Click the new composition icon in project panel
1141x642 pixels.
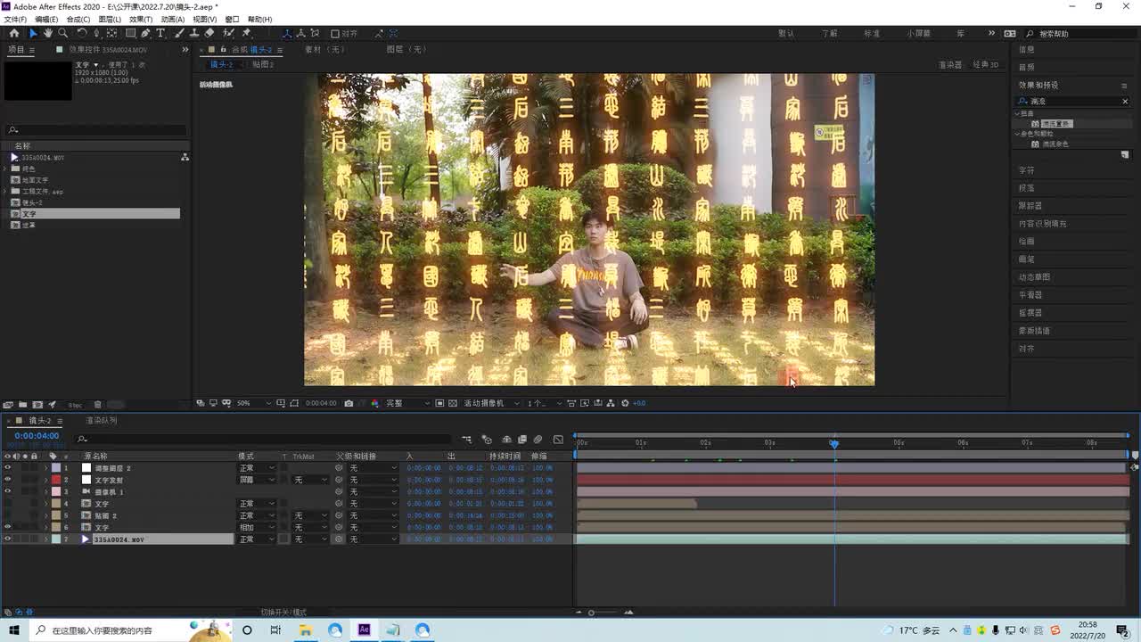click(x=37, y=405)
